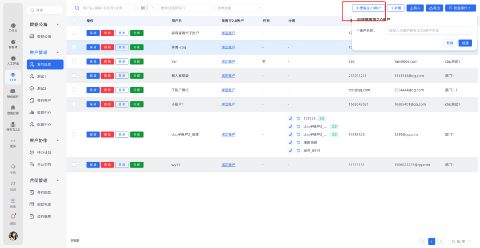Select the checkbox for wy11 row
The height and width of the screenshot is (248, 480).
point(74,164)
